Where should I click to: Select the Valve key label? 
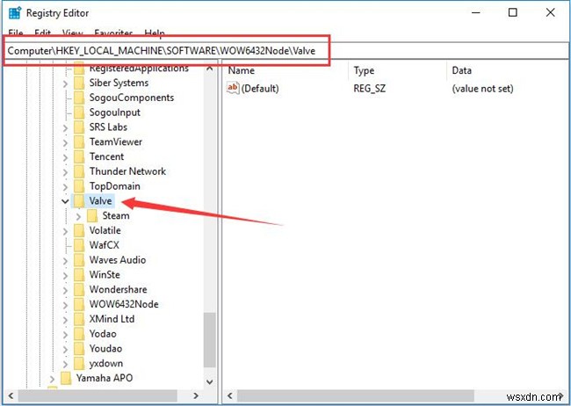click(100, 201)
